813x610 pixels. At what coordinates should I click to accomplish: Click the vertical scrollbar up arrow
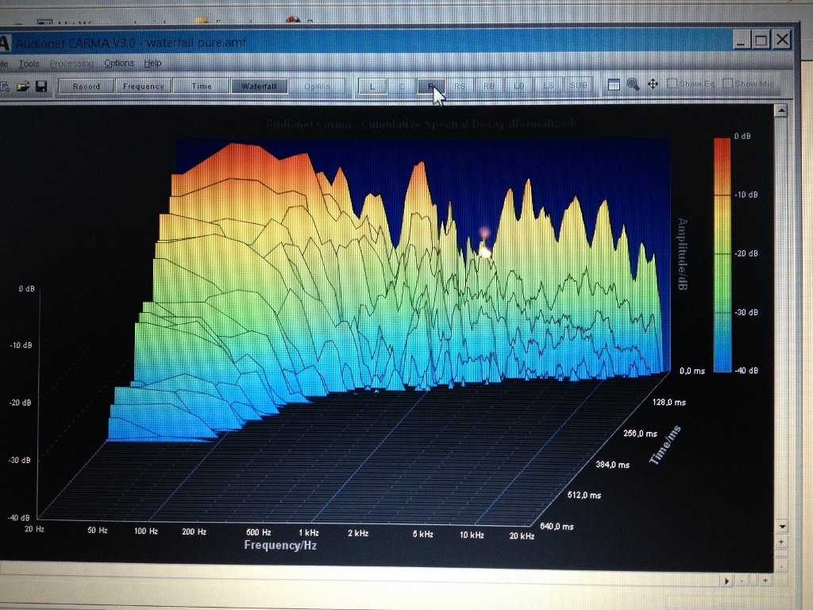(780, 110)
